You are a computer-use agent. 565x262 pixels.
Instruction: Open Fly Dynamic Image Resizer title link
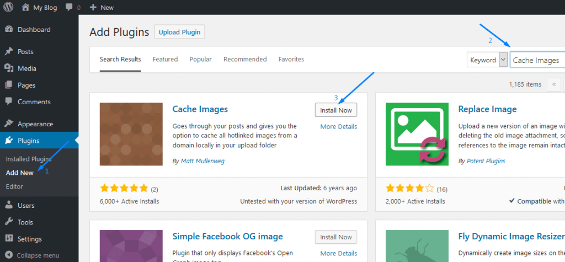click(x=511, y=237)
